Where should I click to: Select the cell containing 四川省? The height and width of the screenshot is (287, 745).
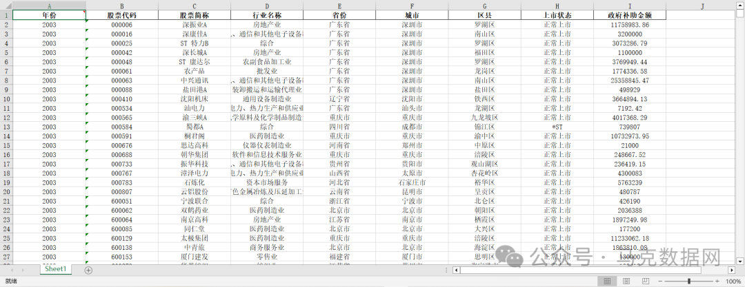[339, 127]
